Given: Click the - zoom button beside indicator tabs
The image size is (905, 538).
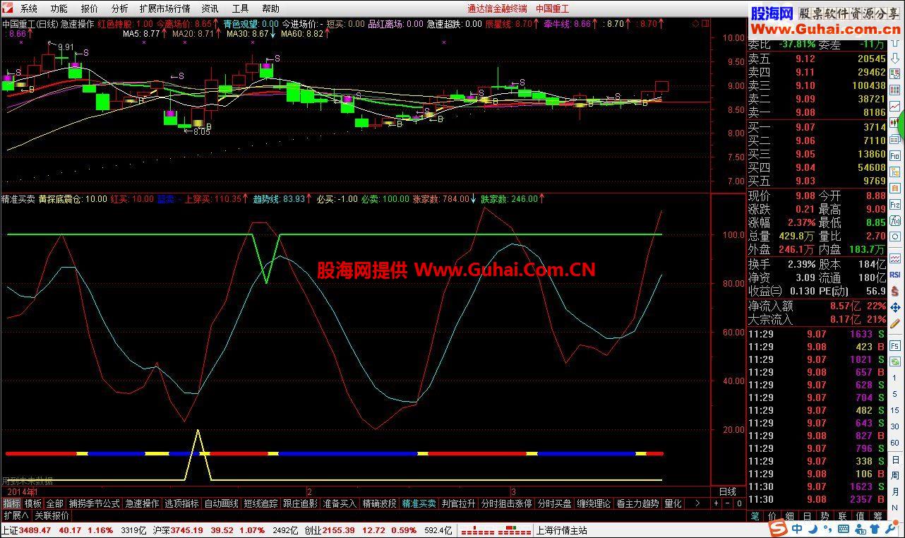Looking at the screenshot, I should (x=727, y=503).
